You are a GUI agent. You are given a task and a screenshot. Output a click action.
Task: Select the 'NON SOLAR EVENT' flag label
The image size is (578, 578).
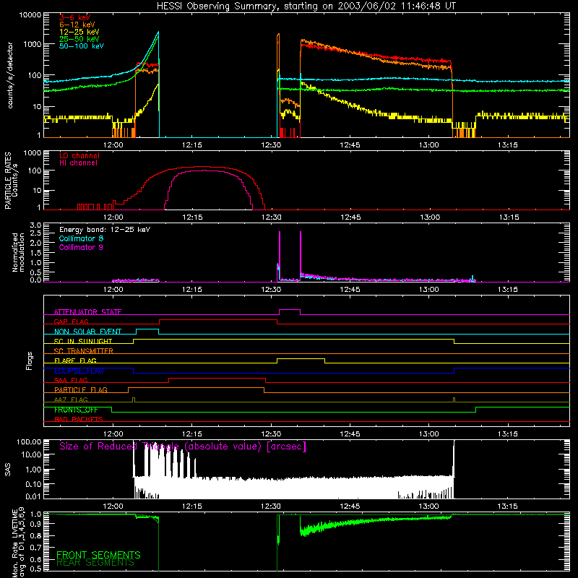coord(87,332)
